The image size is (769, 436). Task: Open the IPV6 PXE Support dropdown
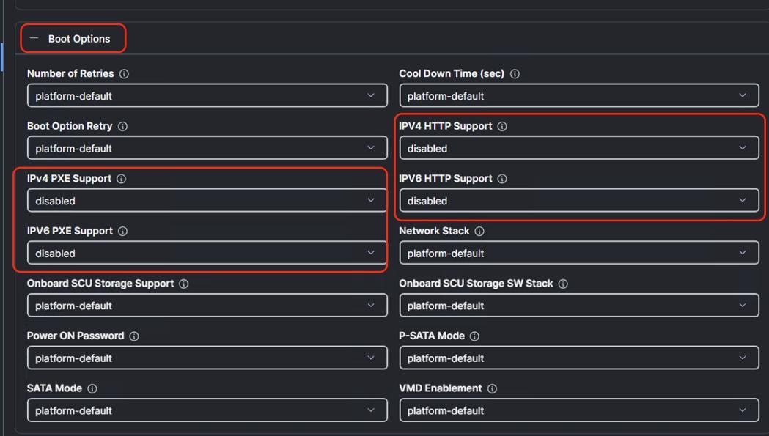(x=207, y=254)
